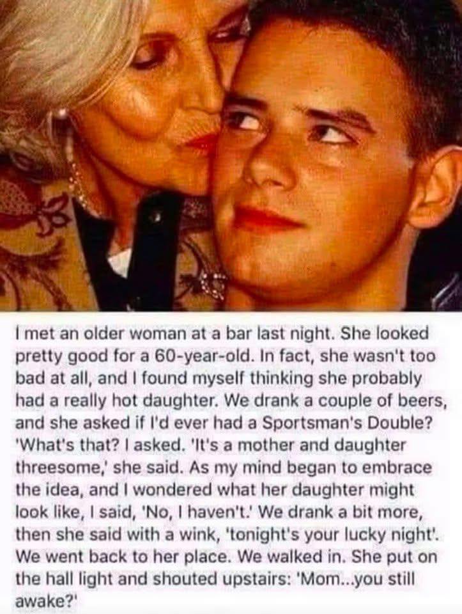Click the sentence 'We went back to her place.'
The width and height of the screenshot is (462, 614).
click(x=121, y=557)
